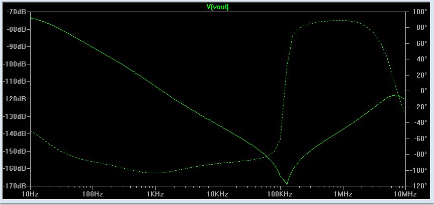The width and height of the screenshot is (434, 205).
Task: Click the -120dB magnitude axis label
Action: point(14,99)
